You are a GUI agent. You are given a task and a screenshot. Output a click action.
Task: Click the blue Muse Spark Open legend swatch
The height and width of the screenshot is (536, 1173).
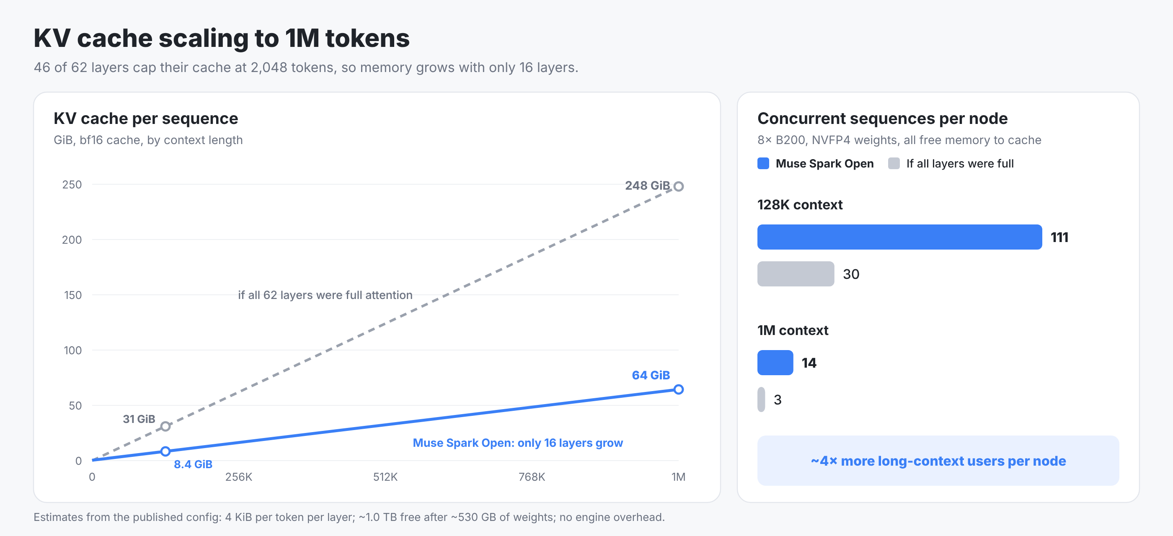763,163
